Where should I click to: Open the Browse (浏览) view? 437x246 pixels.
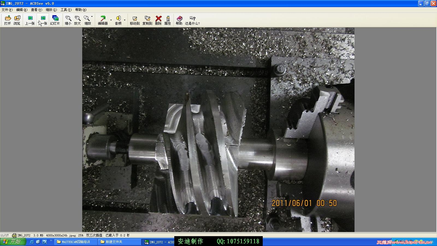tap(17, 20)
